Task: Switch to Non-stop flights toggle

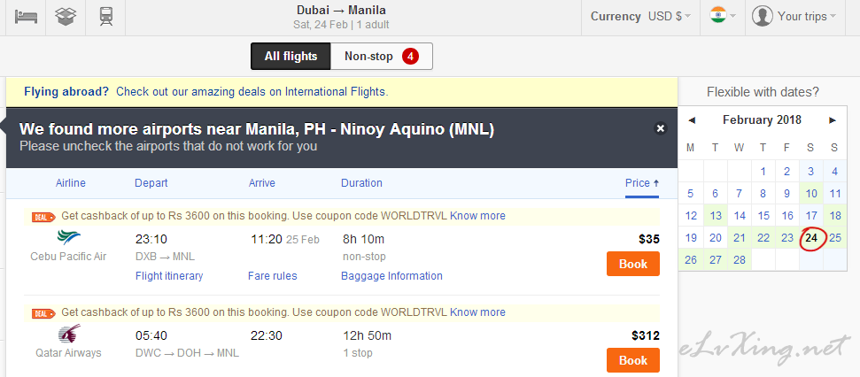Action: (x=382, y=57)
